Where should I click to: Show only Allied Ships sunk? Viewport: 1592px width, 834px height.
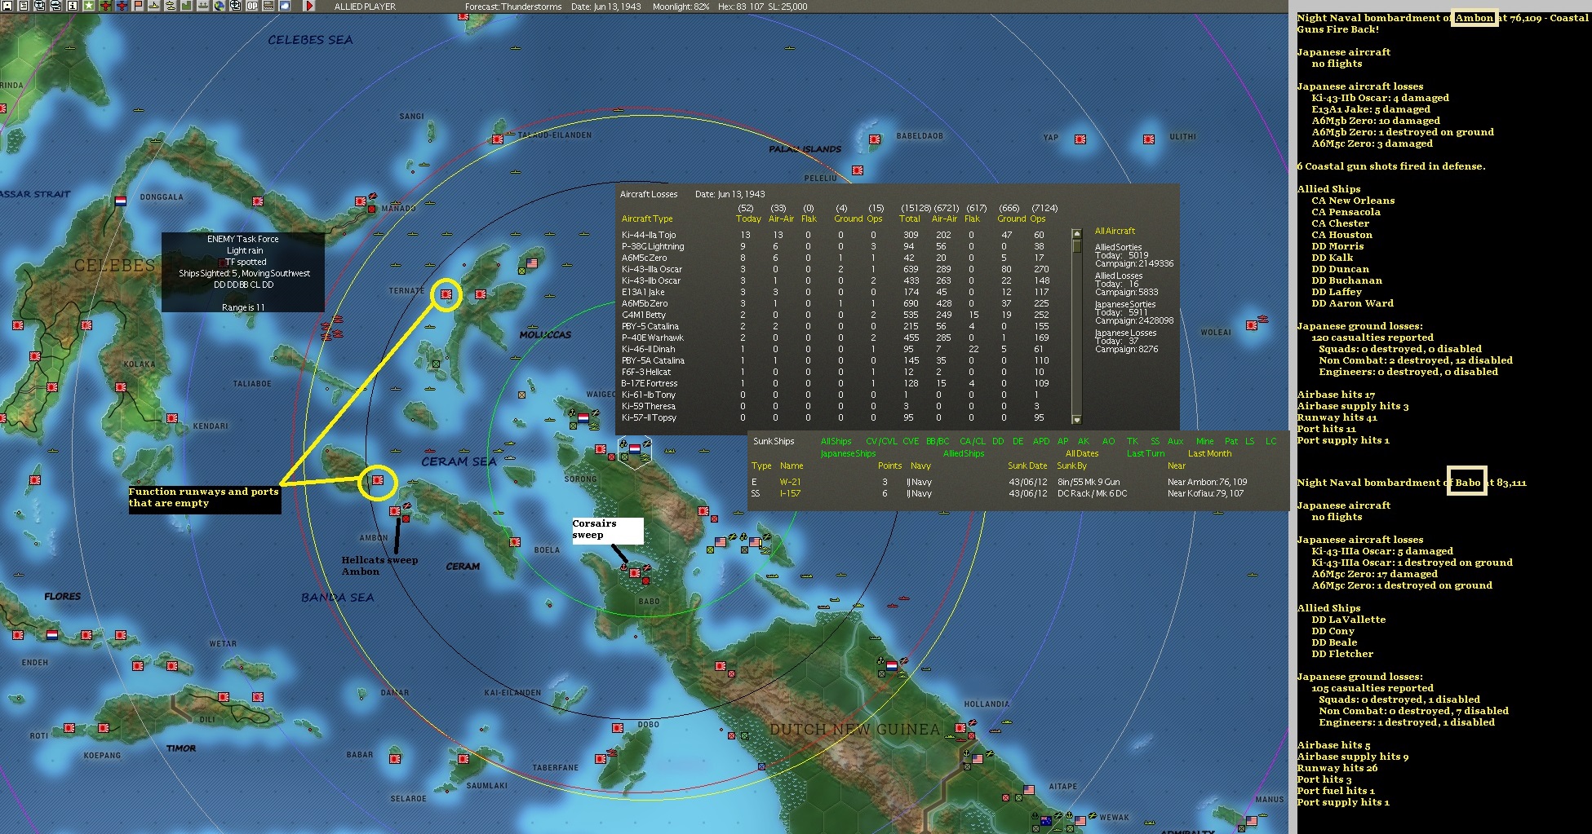coord(964,453)
